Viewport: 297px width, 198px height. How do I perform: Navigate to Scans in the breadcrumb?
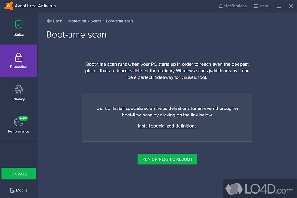click(x=96, y=21)
